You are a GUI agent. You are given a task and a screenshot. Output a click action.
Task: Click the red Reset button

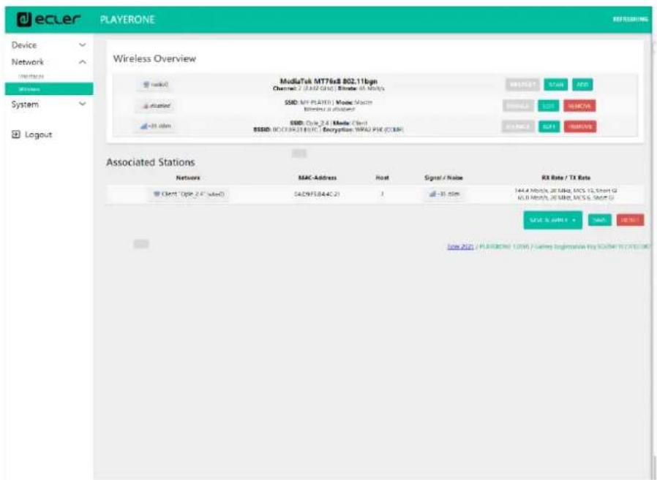(x=630, y=220)
